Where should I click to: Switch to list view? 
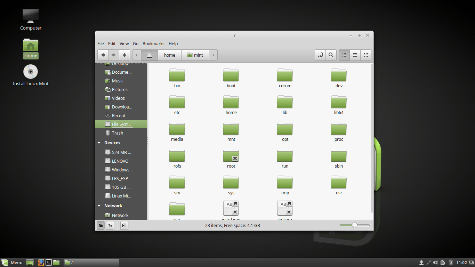click(x=355, y=55)
